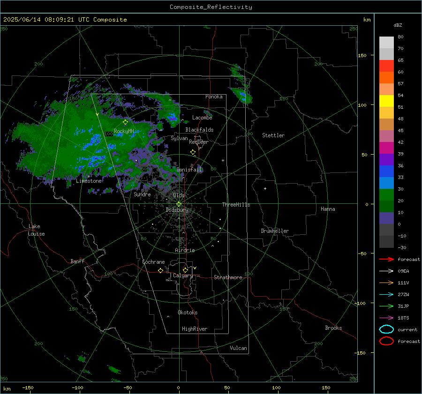
Task: Click the Stettler town label
Action: point(273,135)
